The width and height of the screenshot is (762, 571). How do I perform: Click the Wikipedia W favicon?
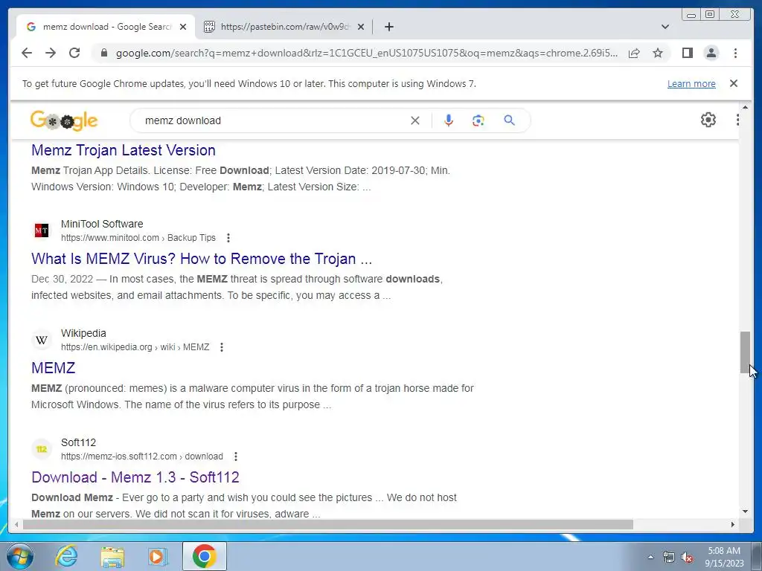click(42, 340)
